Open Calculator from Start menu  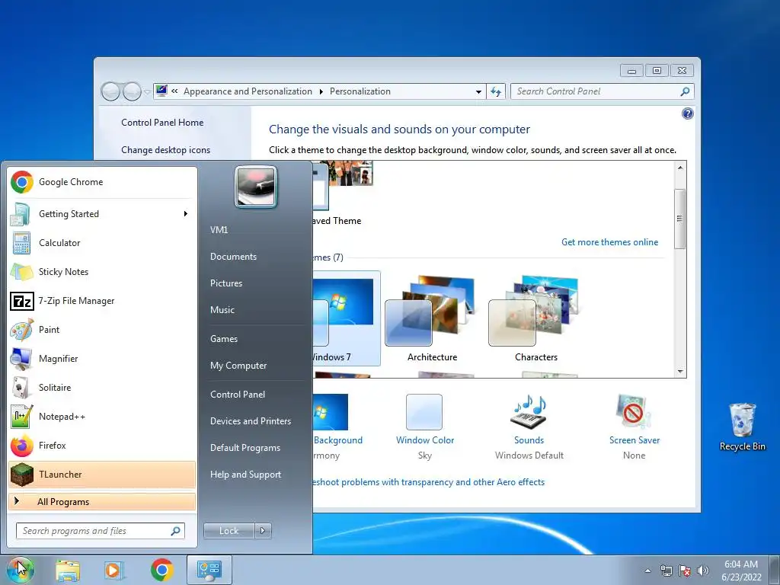click(102, 243)
